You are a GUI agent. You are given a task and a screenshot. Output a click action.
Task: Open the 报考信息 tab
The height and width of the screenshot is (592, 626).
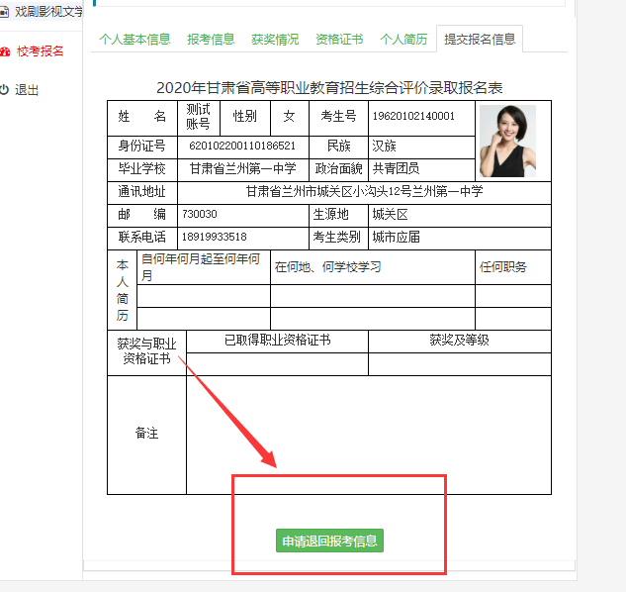(x=211, y=40)
